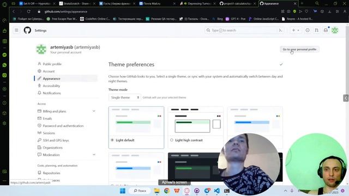Expand the Billing and plans section
The width and height of the screenshot is (349, 196).
(x=94, y=111)
